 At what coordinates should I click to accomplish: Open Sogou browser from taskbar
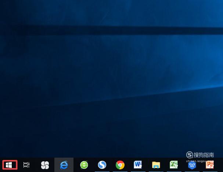pyautogui.click(x=102, y=165)
